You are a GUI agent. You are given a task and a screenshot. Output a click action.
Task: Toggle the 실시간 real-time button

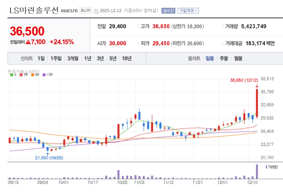click(168, 11)
